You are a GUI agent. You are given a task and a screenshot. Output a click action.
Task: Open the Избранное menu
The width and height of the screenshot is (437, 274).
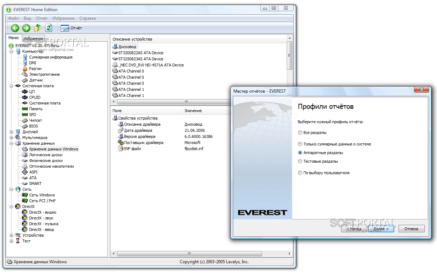tap(63, 18)
